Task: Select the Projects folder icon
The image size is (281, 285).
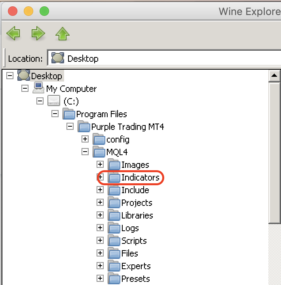Action: 114,202
